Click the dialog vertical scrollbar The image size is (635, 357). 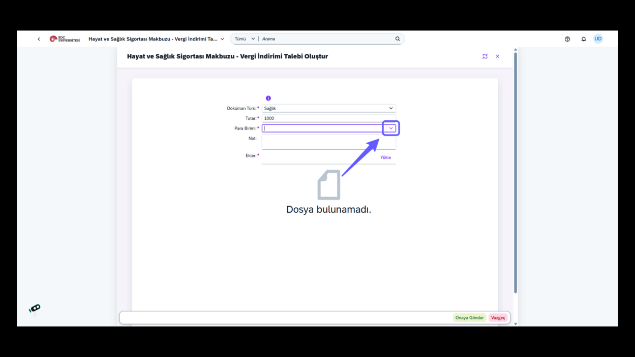tap(516, 173)
